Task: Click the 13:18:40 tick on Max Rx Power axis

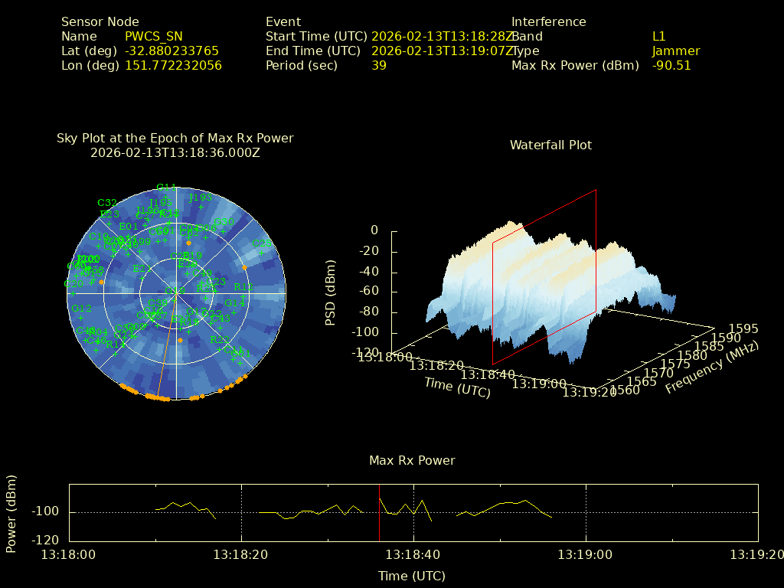Action: [413, 554]
